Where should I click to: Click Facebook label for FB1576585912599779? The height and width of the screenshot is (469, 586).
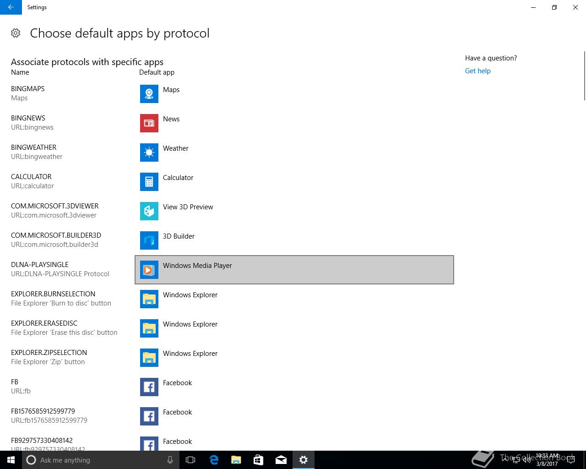[x=177, y=412]
